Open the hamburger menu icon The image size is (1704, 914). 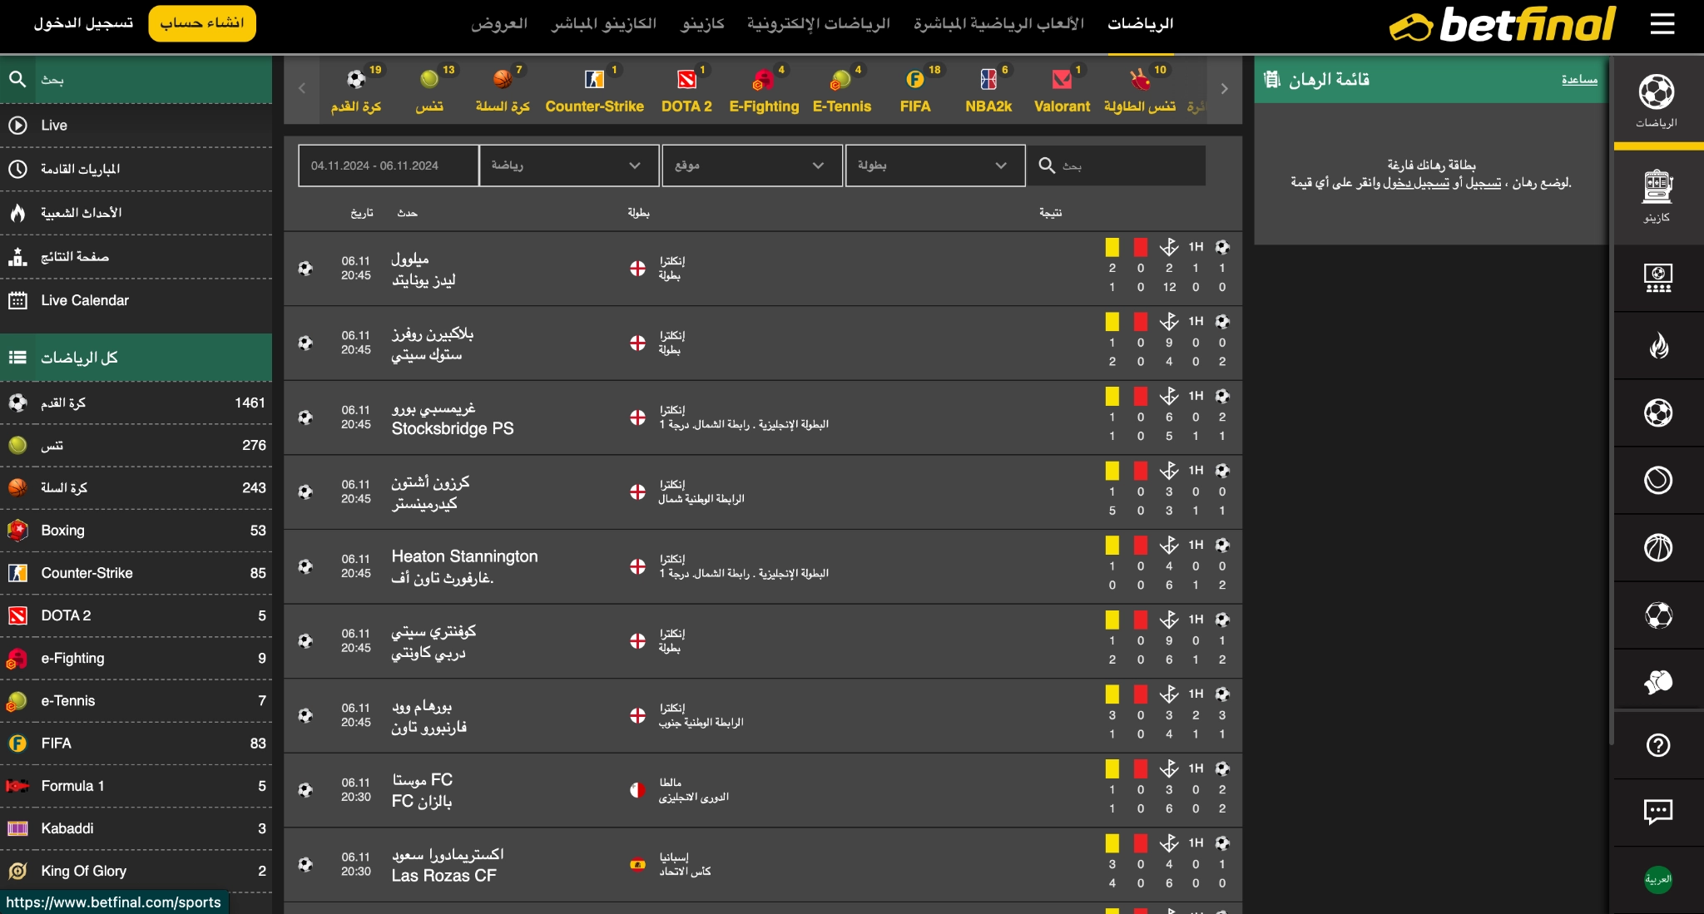[1662, 24]
